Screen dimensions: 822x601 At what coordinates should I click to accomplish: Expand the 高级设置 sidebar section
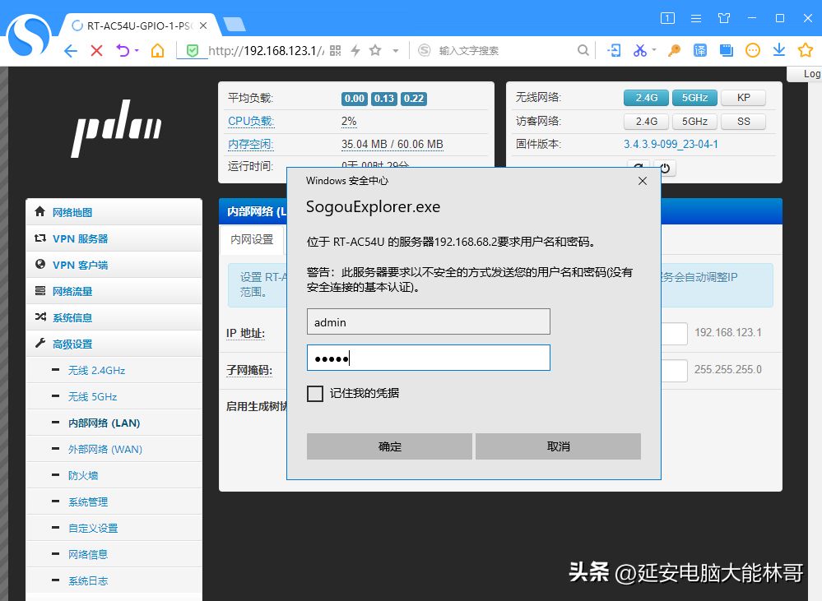[72, 344]
